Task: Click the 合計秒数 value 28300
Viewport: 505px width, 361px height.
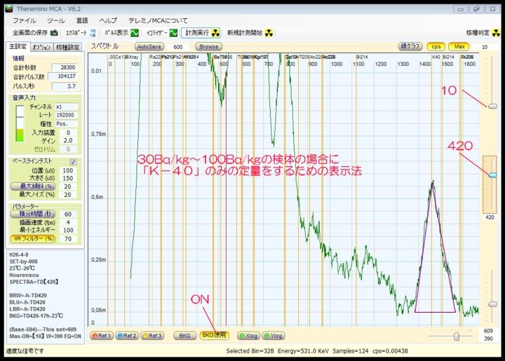Action: click(64, 67)
